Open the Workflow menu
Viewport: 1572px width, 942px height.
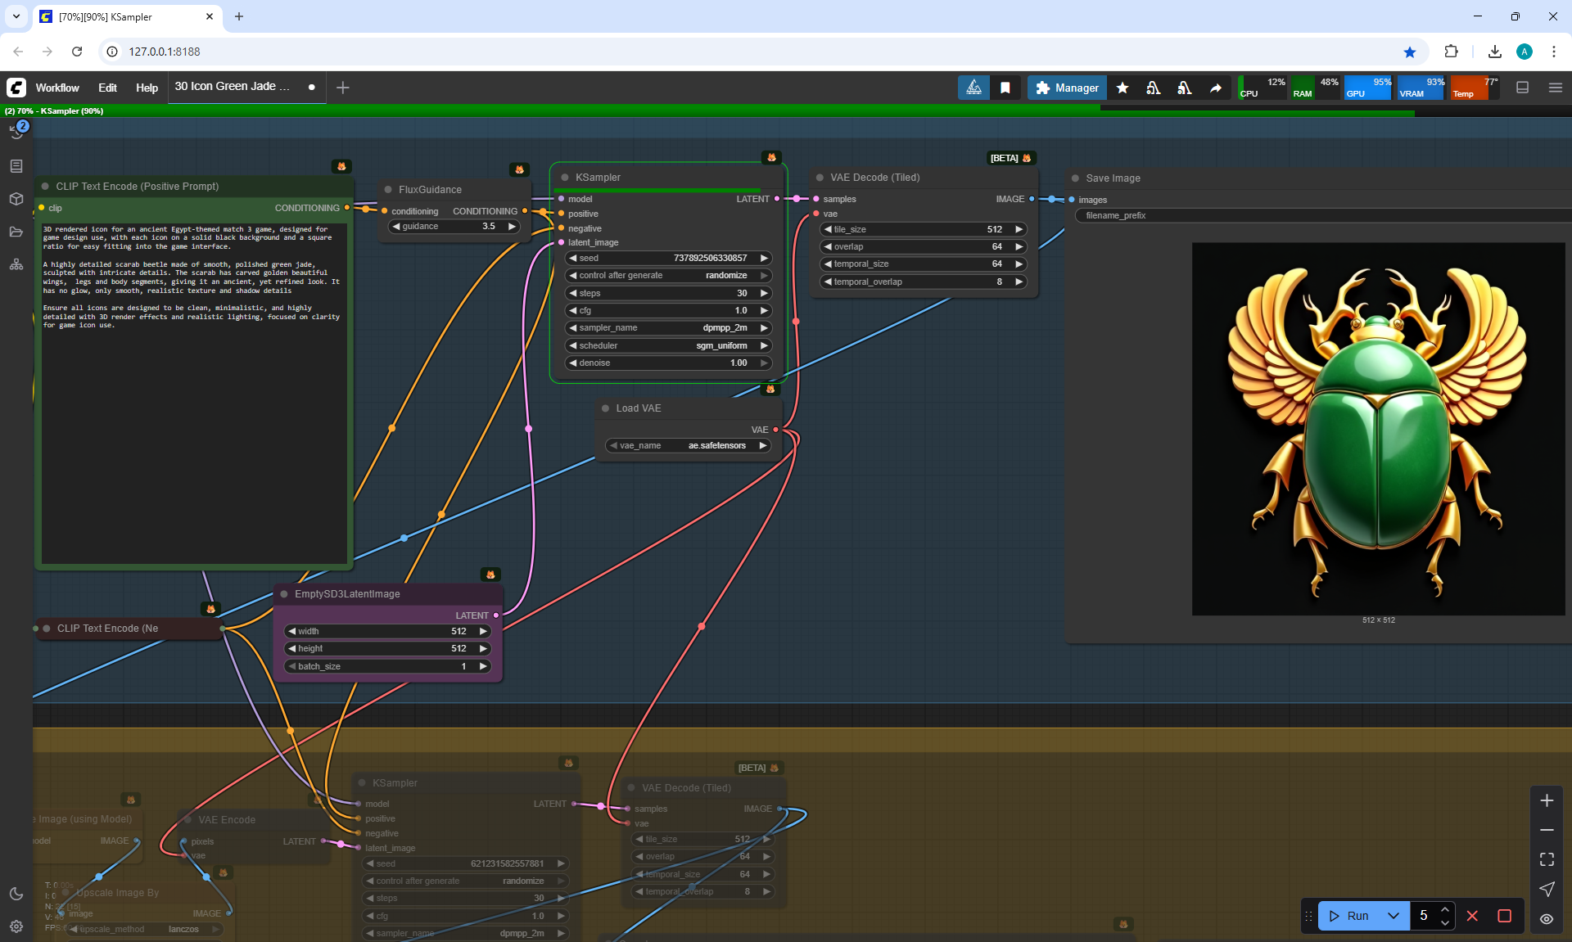point(57,88)
